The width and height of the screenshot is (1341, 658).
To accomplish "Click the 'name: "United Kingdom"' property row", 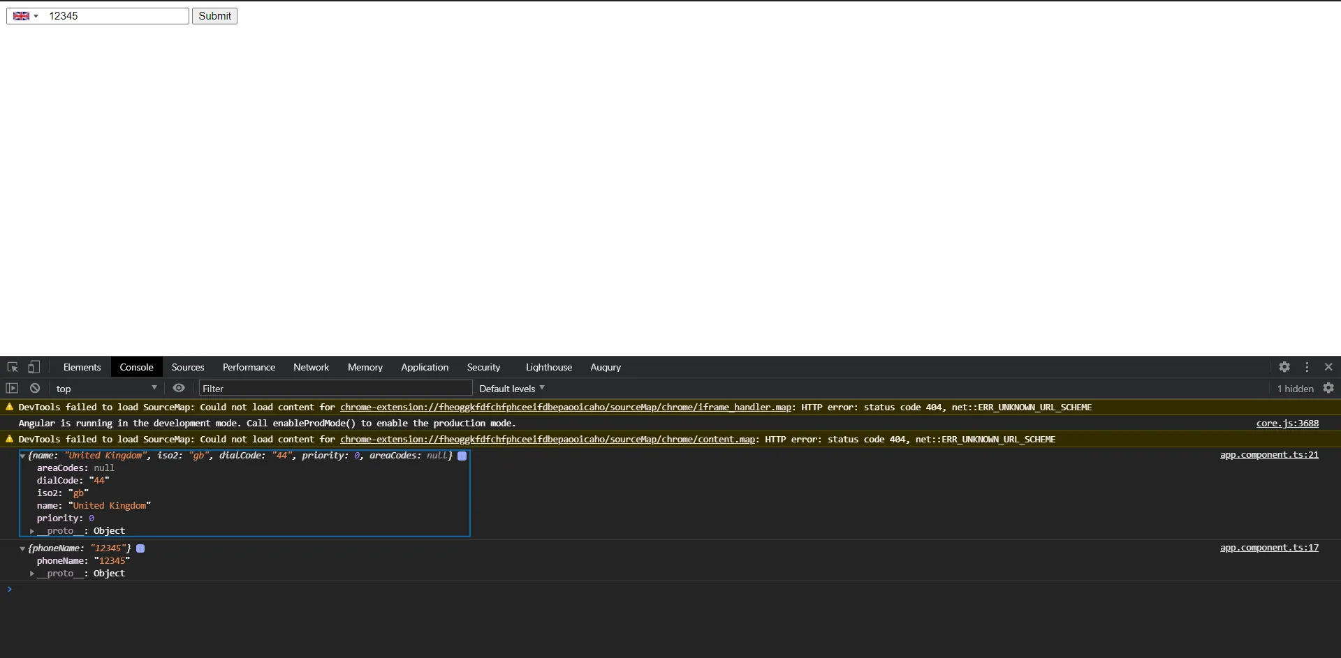I will (94, 506).
